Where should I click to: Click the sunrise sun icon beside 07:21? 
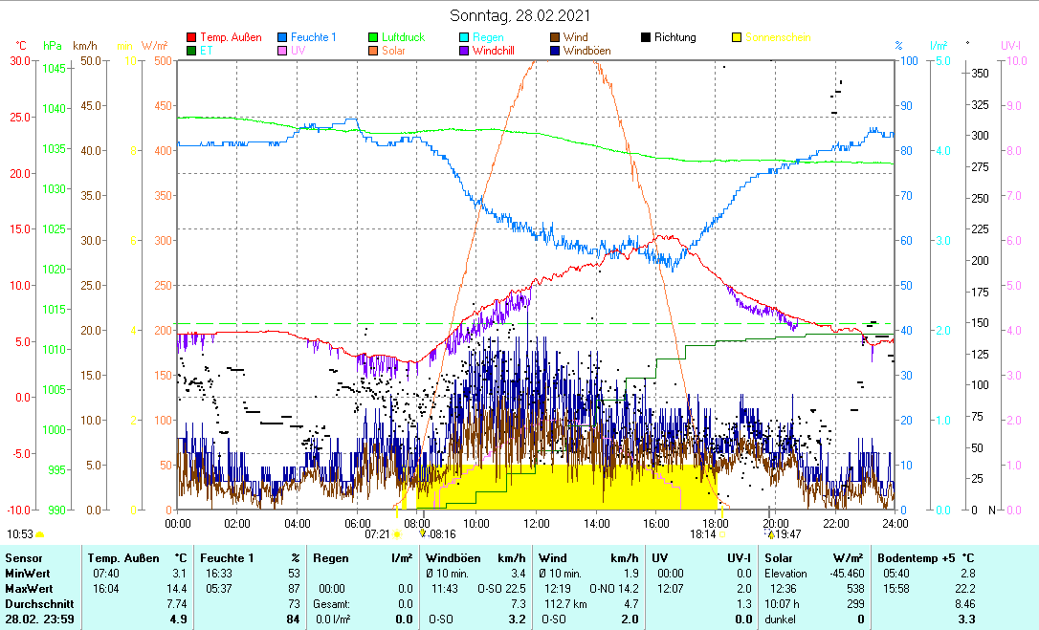(x=397, y=534)
